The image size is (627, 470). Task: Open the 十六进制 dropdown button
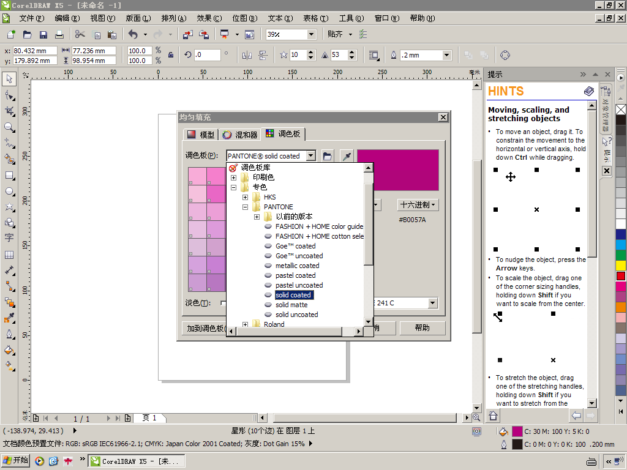point(418,204)
